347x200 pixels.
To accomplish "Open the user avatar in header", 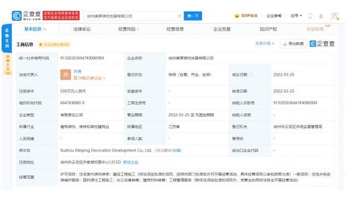I will (334, 16).
